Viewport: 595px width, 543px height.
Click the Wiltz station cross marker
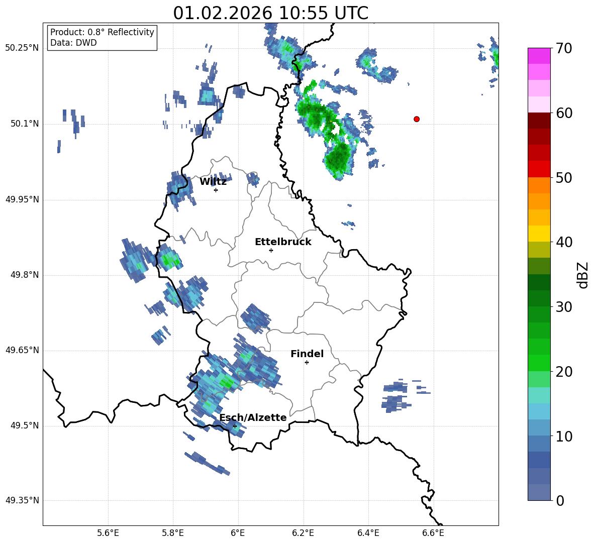[x=216, y=190]
